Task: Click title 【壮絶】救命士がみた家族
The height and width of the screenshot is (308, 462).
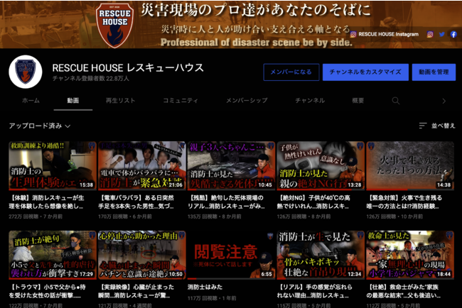Action: coord(404,291)
